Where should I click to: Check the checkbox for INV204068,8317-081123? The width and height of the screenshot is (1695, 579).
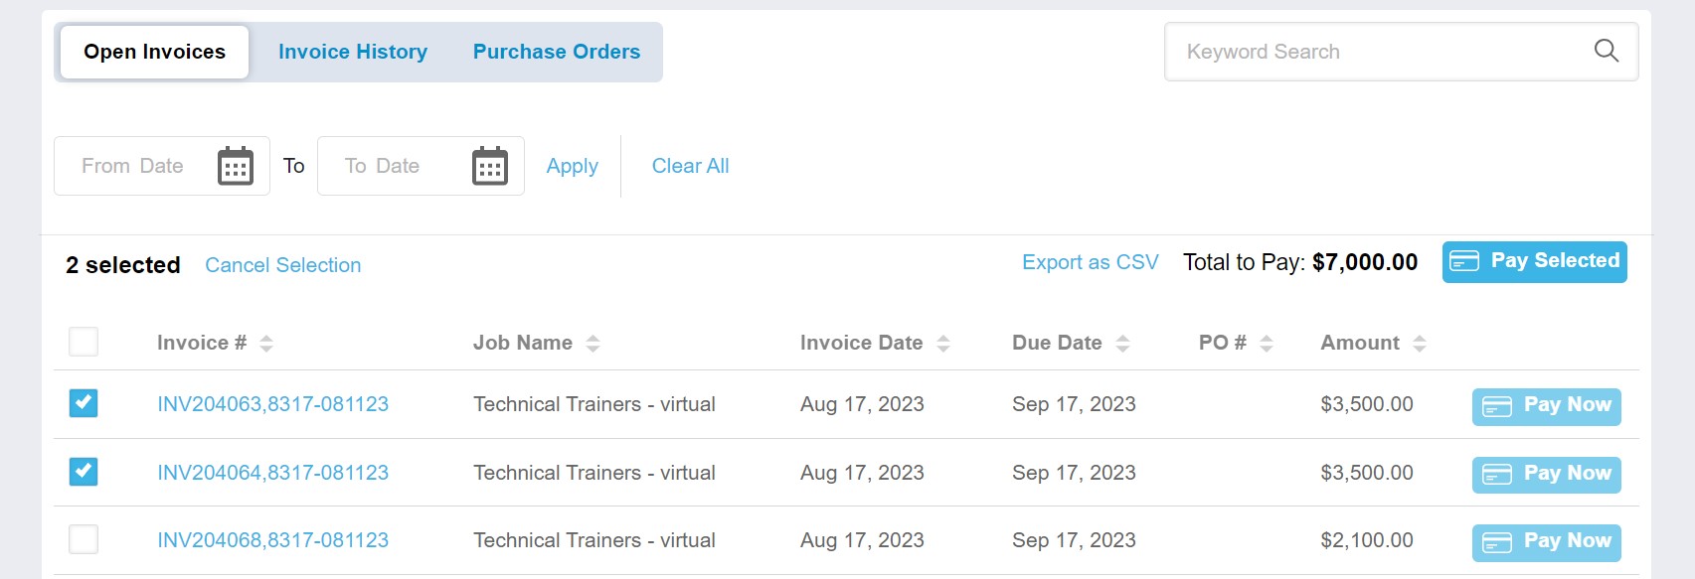tap(84, 539)
